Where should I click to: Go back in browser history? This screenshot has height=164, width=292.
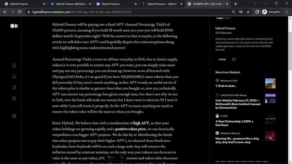point(5,12)
